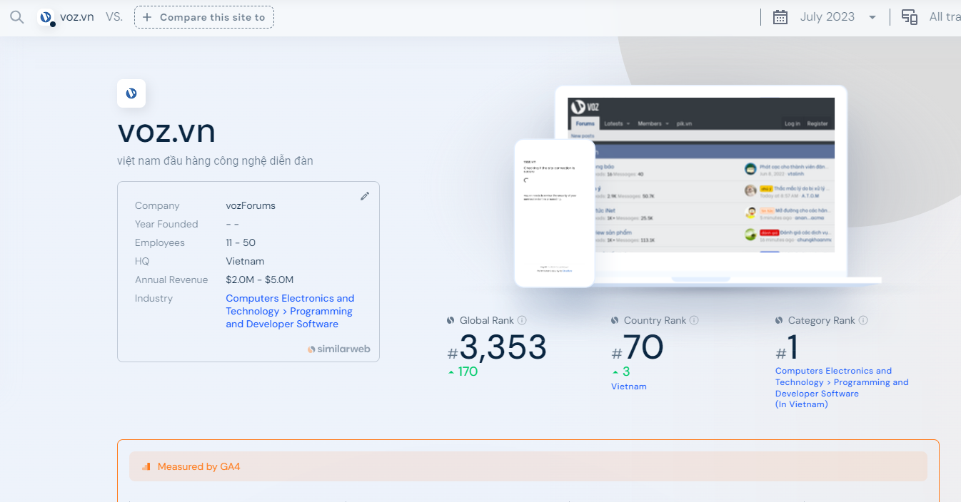
Task: Click the devices icon near All traffic
Action: point(909,17)
